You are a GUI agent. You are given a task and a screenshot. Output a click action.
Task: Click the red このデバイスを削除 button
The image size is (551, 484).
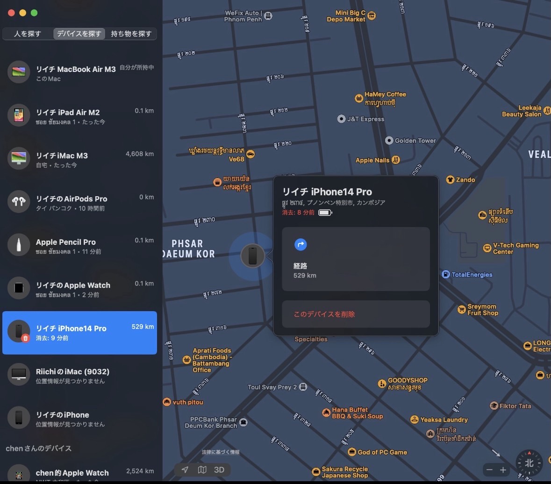pos(356,314)
